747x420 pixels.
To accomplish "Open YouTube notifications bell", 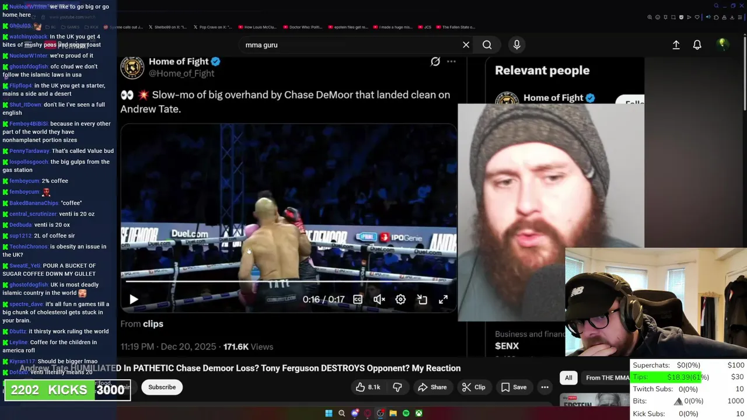I will coord(697,45).
